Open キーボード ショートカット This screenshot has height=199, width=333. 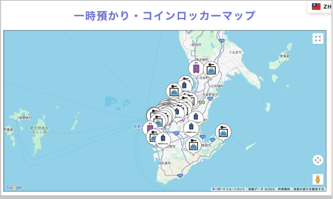click(228, 189)
